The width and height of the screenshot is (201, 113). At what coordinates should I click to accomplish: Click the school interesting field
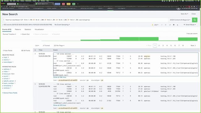tap(6, 78)
